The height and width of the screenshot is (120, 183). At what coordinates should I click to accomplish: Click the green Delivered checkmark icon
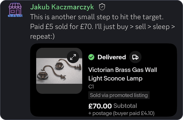click(91, 57)
